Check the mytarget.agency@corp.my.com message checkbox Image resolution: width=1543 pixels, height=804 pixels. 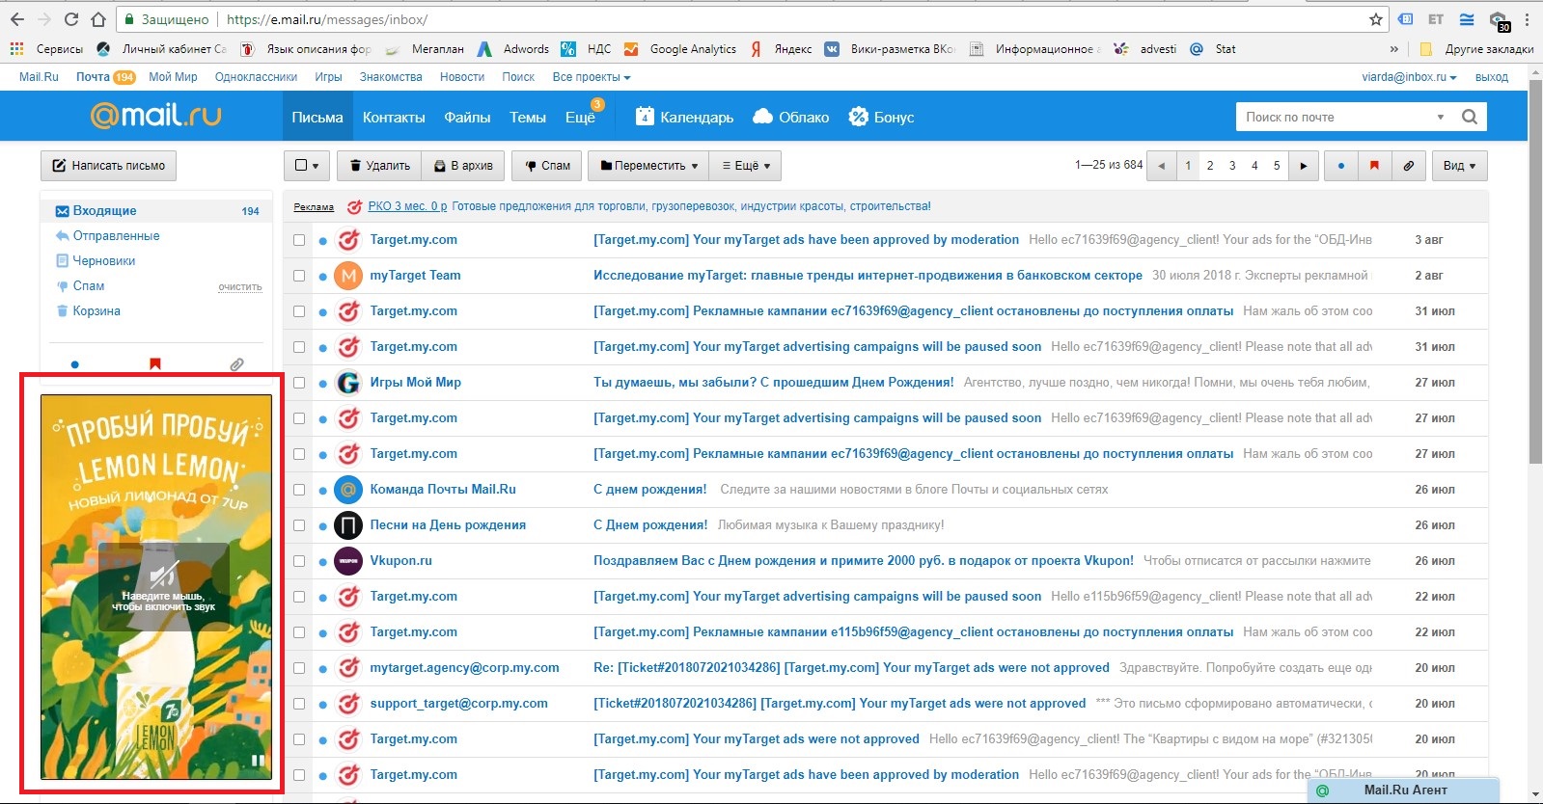coord(299,668)
